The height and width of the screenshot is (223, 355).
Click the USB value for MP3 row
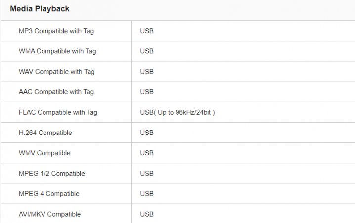tap(147, 31)
